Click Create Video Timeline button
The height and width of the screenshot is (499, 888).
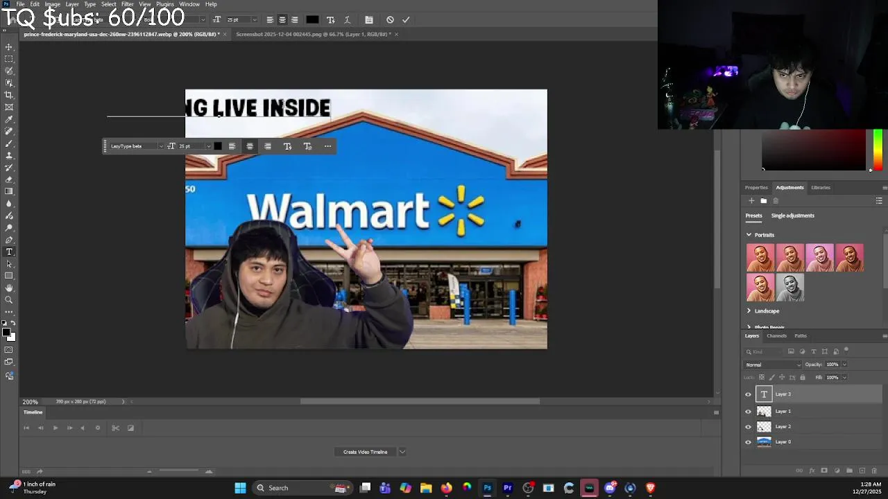(x=365, y=452)
